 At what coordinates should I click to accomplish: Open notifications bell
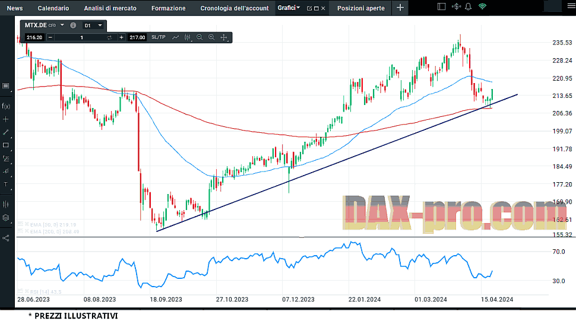tap(468, 7)
